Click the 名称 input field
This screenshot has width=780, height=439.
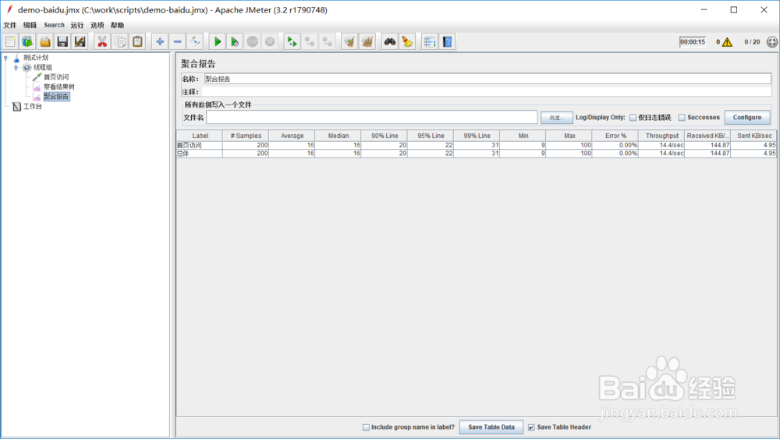coord(487,79)
